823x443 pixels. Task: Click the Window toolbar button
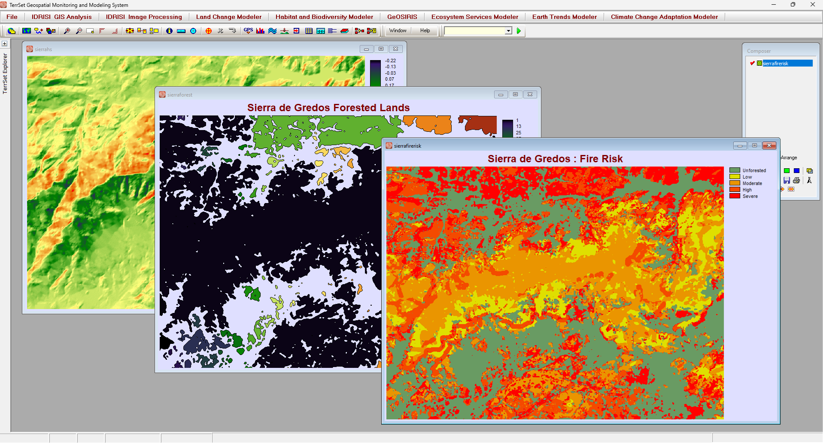click(x=398, y=30)
